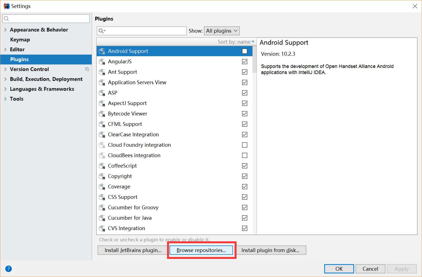Click the CSS Support plugin icon
Image resolution: width=422 pixels, height=277 pixels.
pos(102,197)
